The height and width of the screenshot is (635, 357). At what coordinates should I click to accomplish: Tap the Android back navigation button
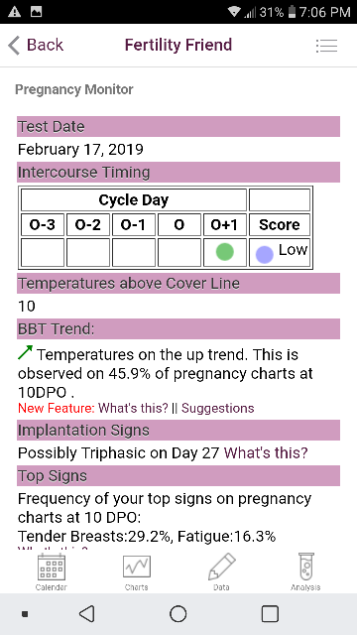86,614
